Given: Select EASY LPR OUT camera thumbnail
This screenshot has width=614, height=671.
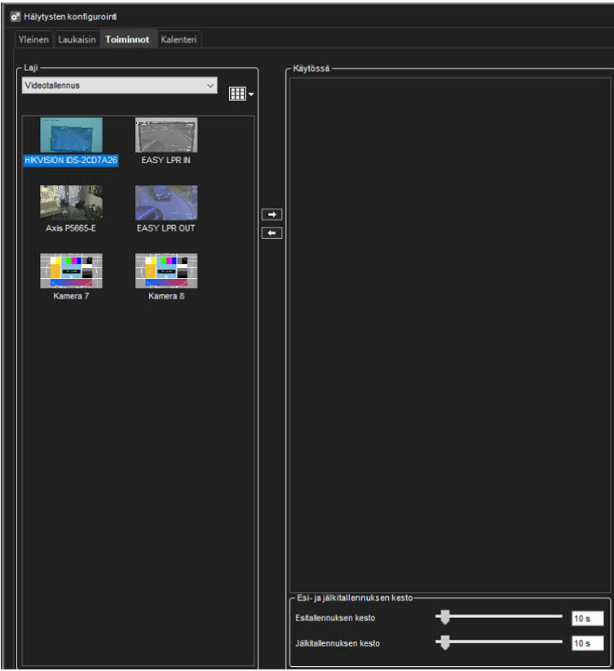Looking at the screenshot, I should coord(166,203).
